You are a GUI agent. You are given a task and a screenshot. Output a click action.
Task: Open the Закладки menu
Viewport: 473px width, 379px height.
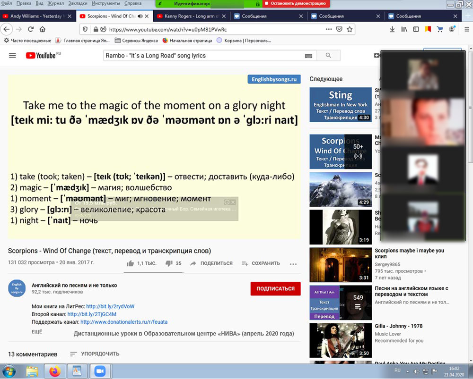[x=78, y=3]
